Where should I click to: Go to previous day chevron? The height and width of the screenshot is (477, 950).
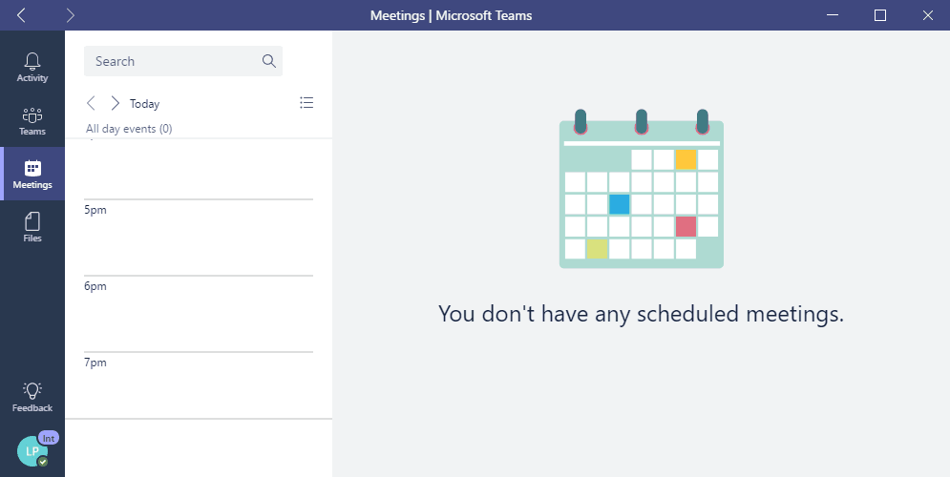91,103
